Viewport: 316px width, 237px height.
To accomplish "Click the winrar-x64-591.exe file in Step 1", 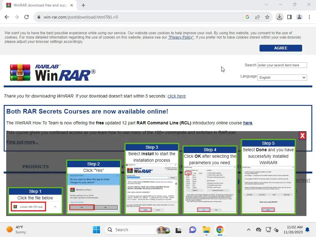I will [28, 207].
